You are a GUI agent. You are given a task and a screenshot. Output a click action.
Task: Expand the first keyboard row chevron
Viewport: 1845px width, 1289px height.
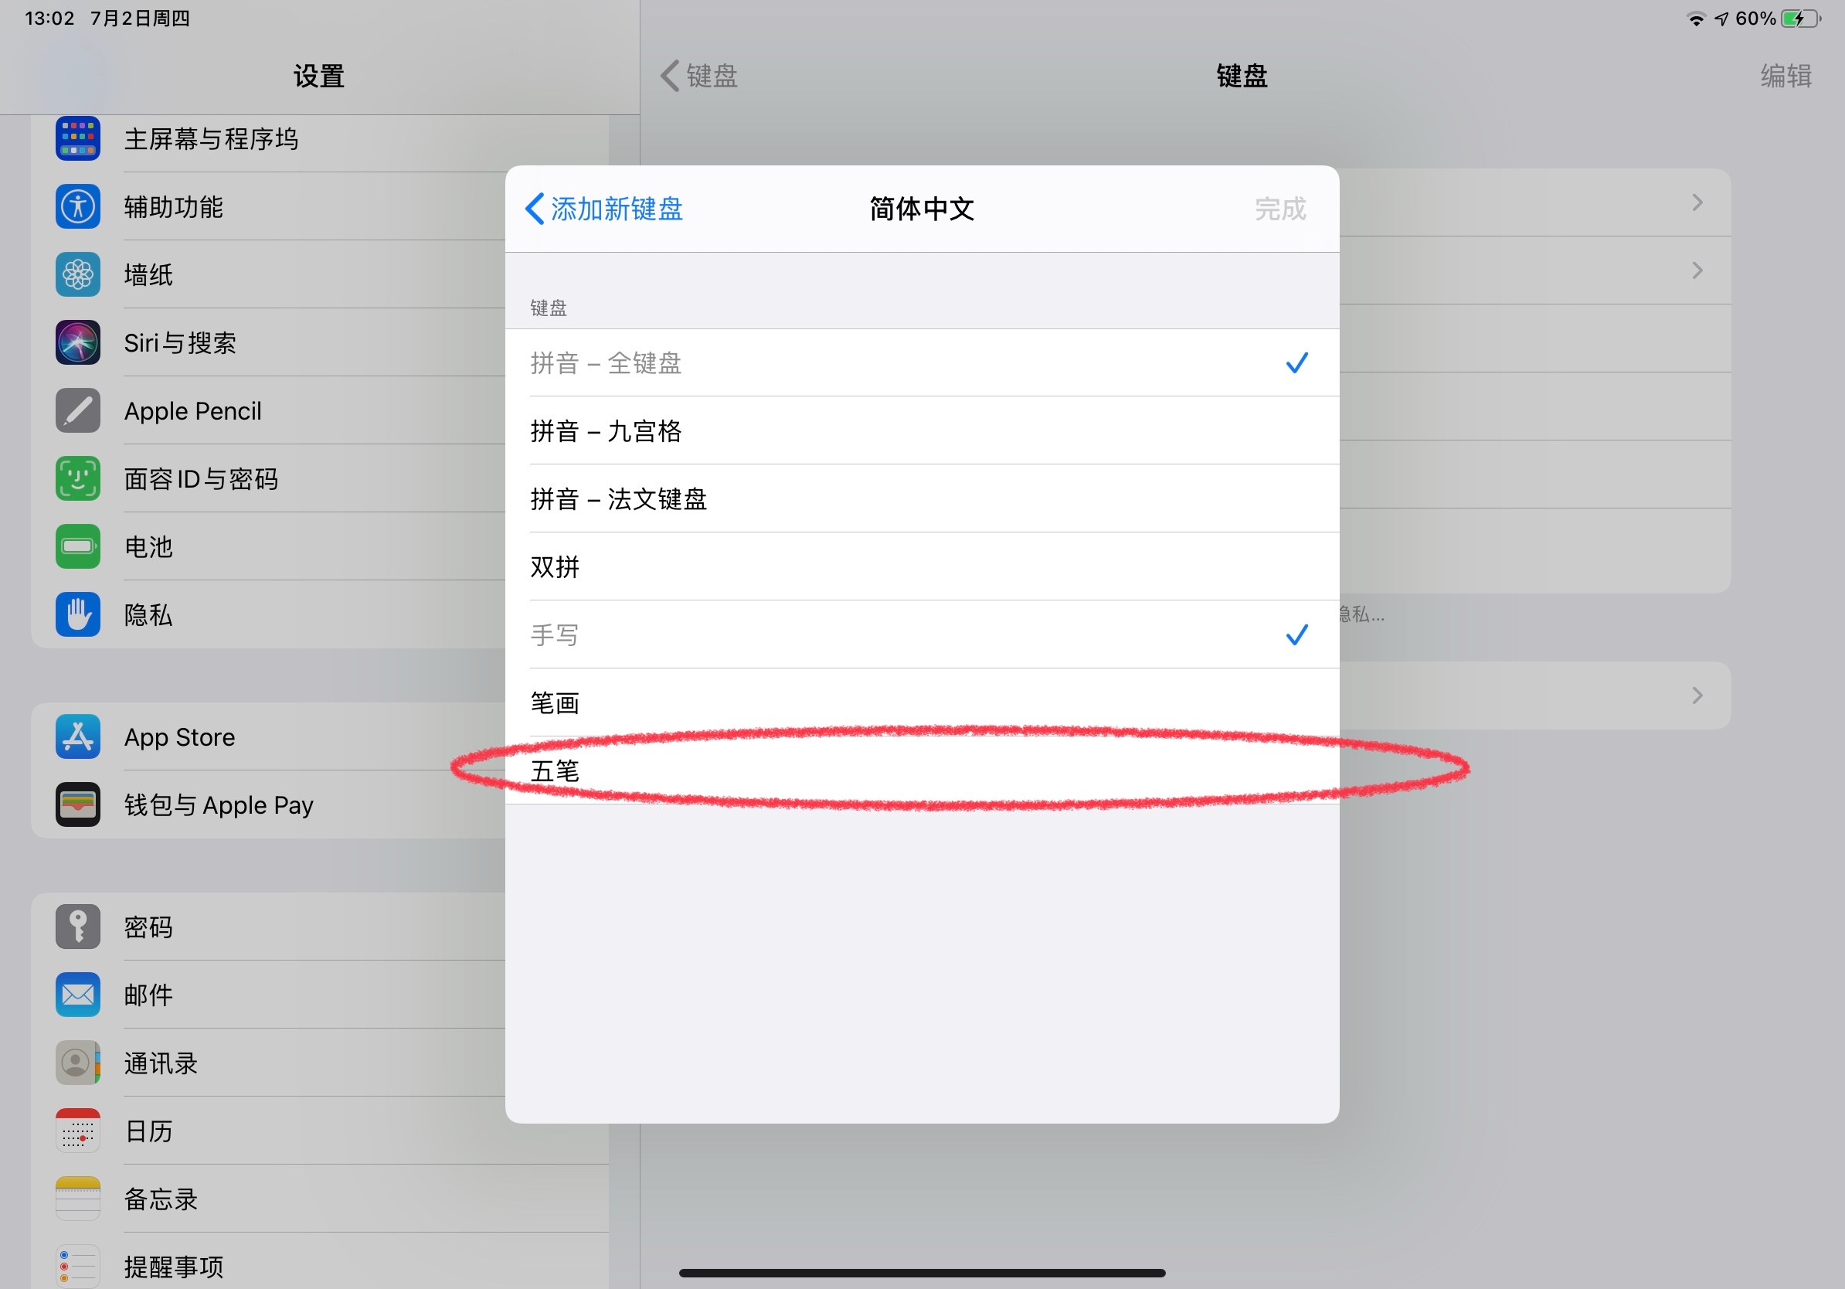point(1697,202)
